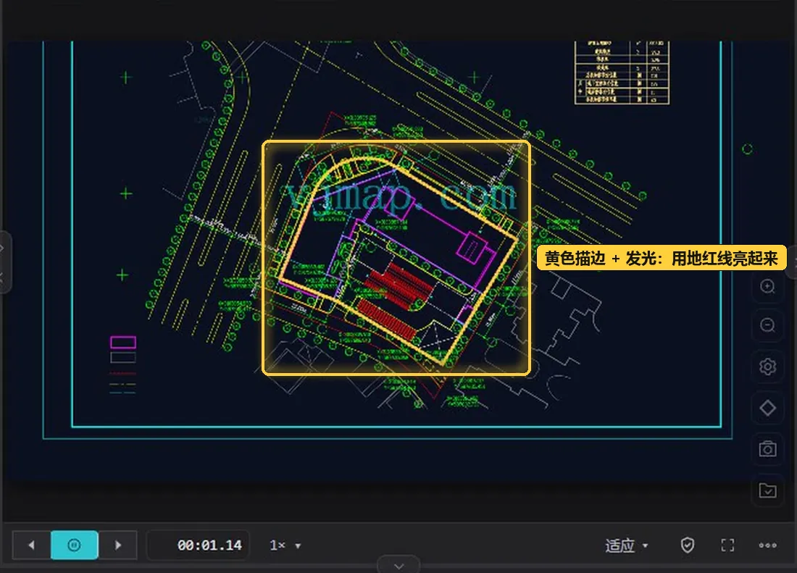Click the diamond keyframe icon

(767, 407)
